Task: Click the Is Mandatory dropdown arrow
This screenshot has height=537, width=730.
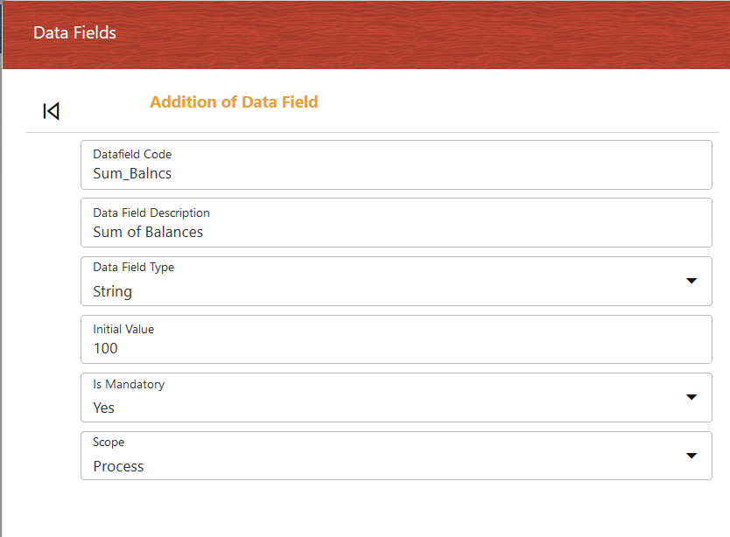Action: point(691,397)
